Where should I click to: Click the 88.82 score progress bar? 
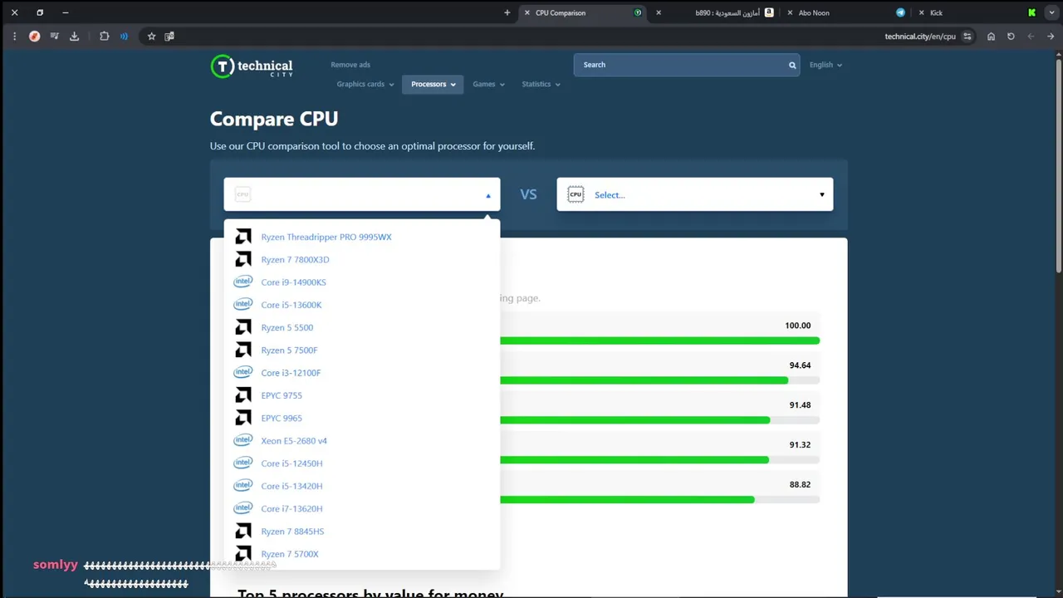(x=659, y=500)
